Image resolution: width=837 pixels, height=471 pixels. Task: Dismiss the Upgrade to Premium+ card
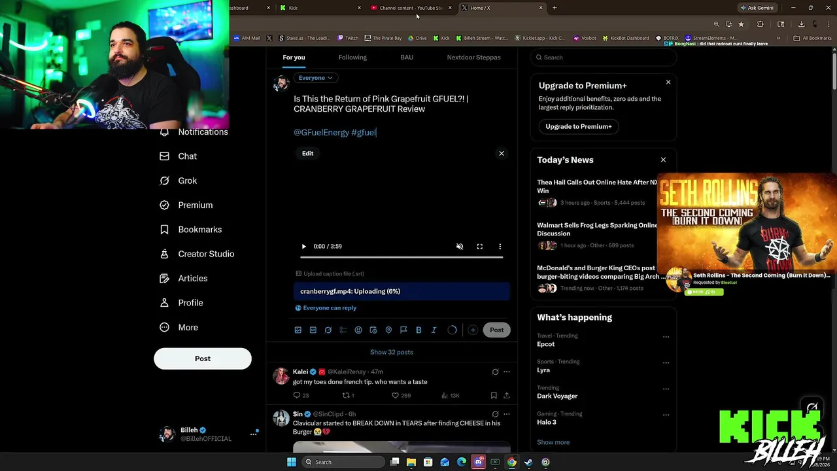[668, 82]
